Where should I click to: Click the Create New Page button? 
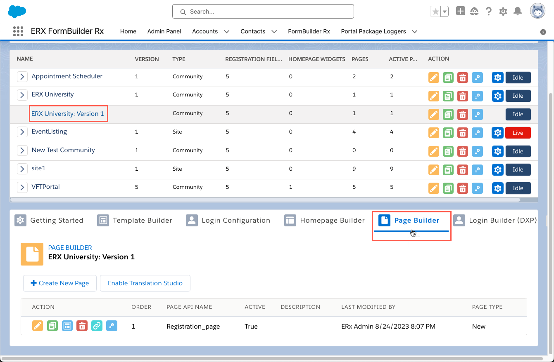coord(60,283)
